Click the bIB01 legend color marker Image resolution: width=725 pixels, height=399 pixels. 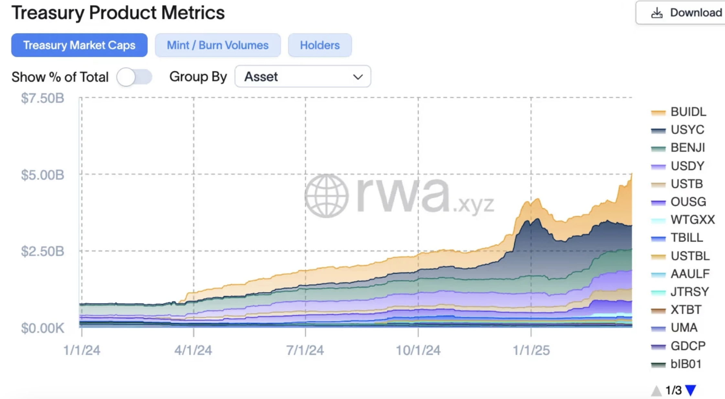(658, 365)
